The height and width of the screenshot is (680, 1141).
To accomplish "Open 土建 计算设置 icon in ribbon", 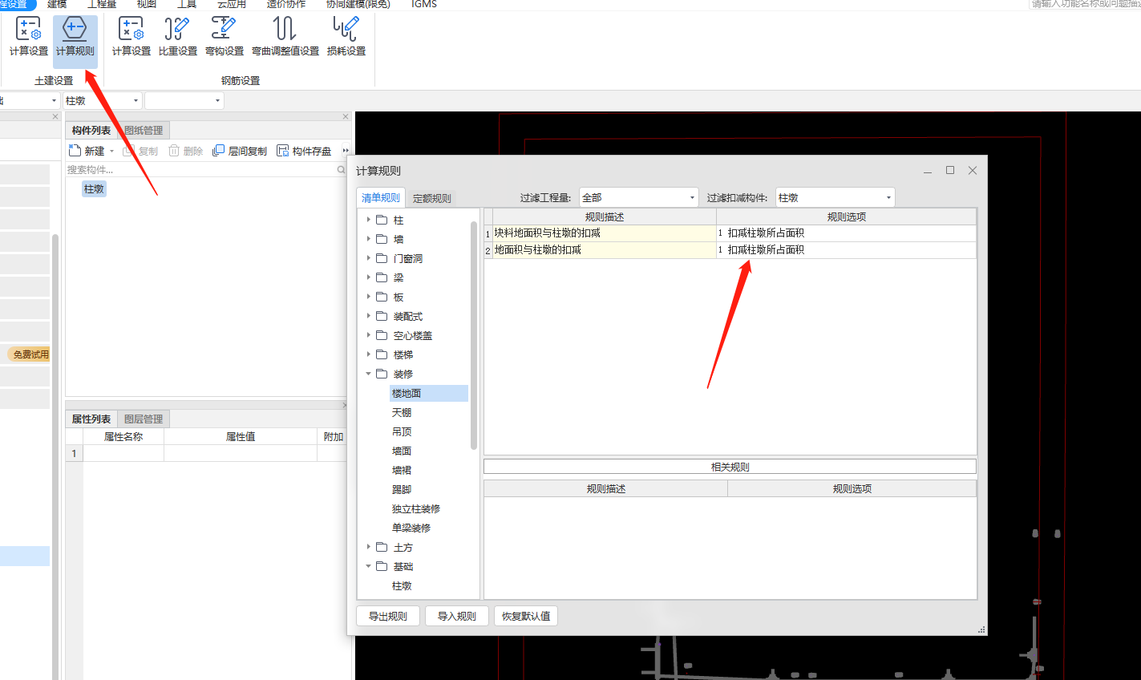I will pos(29,37).
